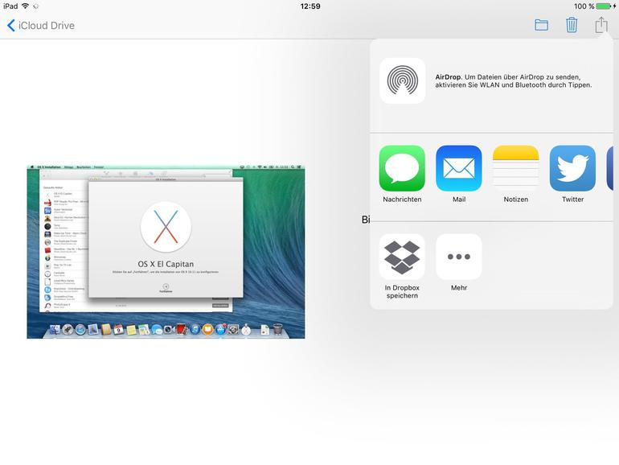Choose In Dropbox speichern action
Viewport: 619px width, 465px height.
click(402, 257)
